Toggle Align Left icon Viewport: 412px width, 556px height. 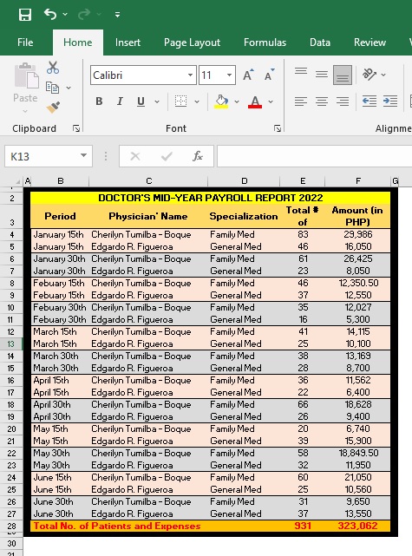pyautogui.click(x=301, y=101)
